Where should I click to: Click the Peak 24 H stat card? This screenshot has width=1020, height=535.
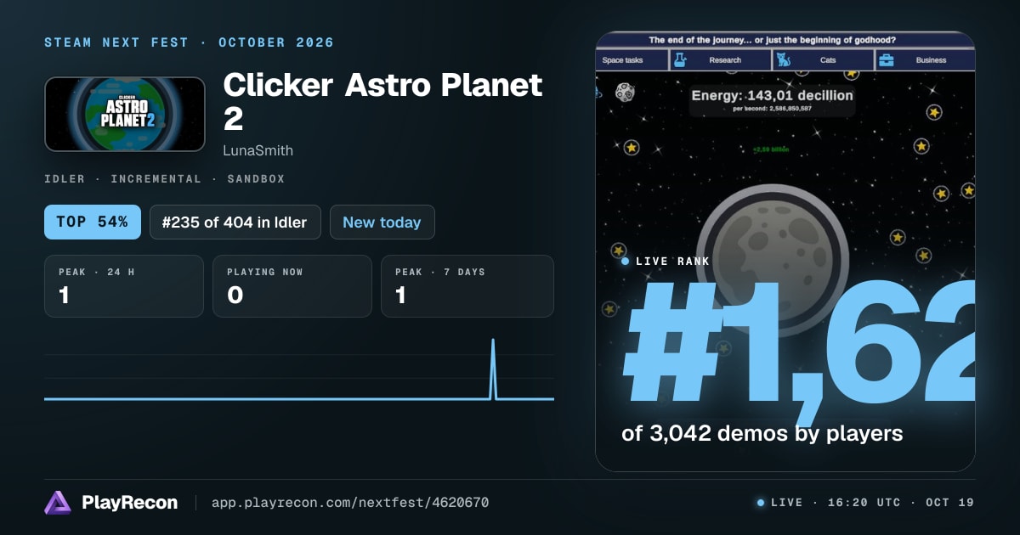point(124,286)
